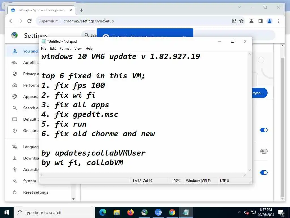This screenshot has height=218, width=290.
Task: Click browser page scrollbar thumb
Action: [282, 127]
